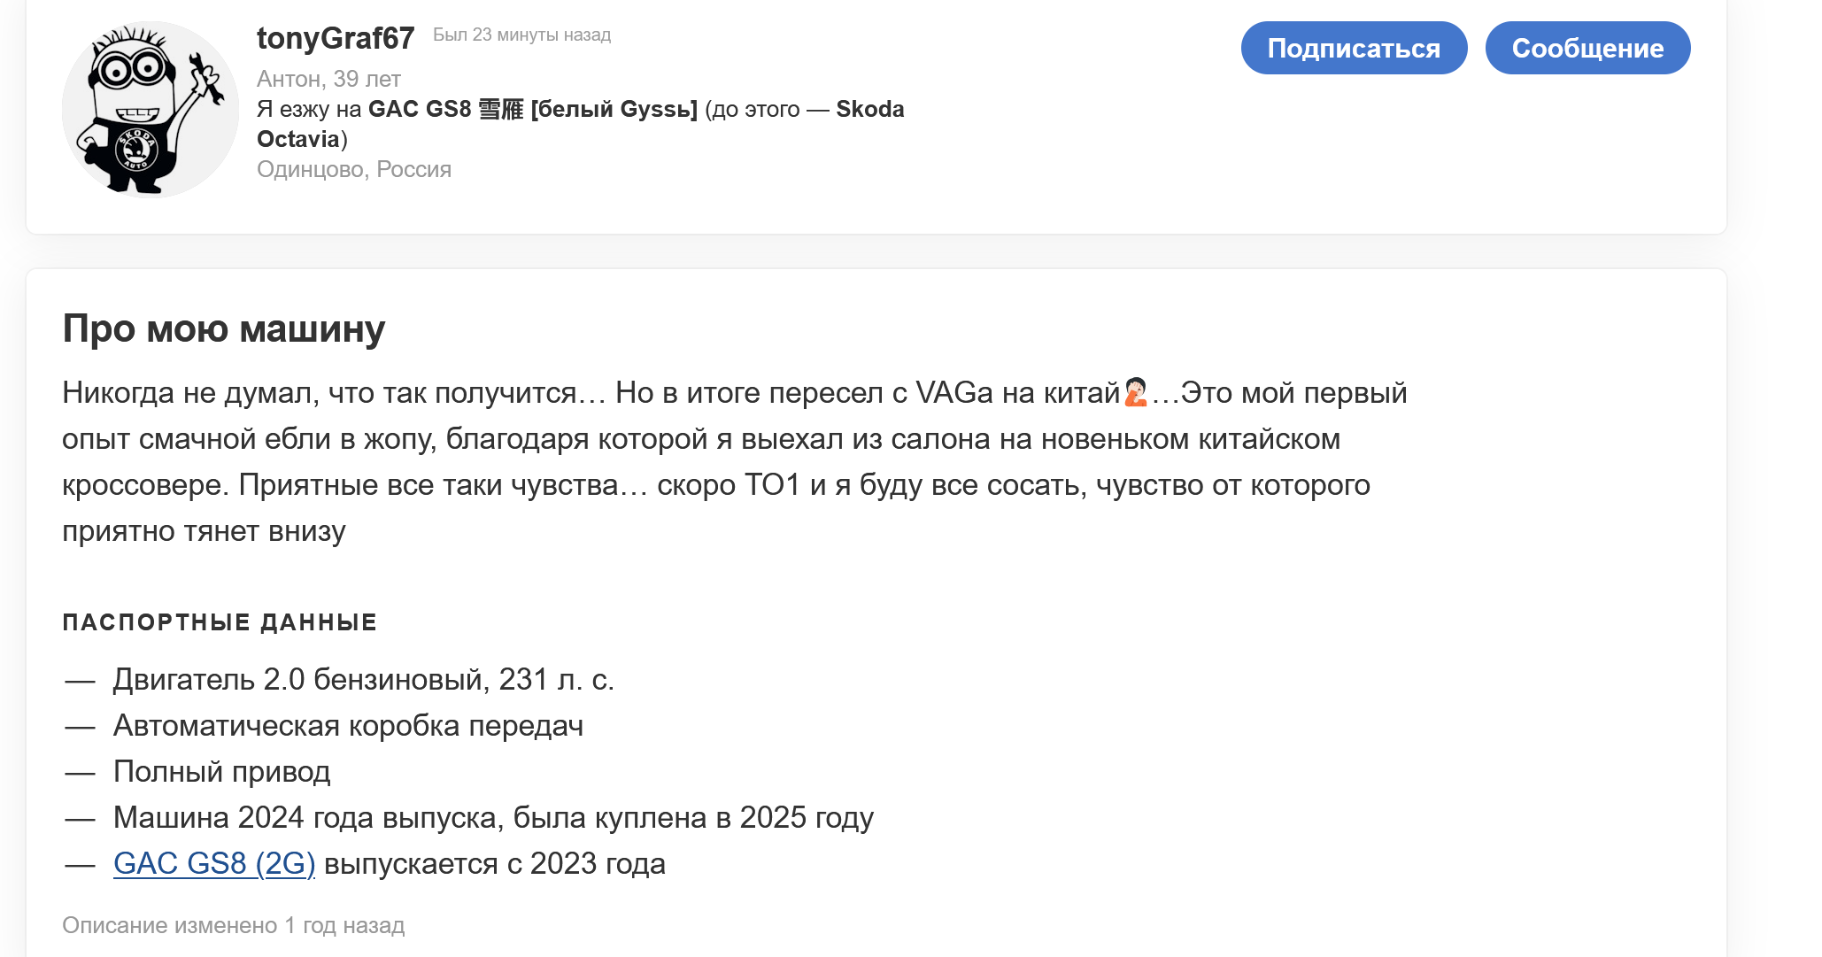Viewport: 1822px width, 957px height.
Task: Click the Подписаться button
Action: [1354, 48]
